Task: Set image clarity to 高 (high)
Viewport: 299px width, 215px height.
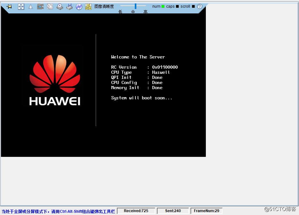Action: tap(145, 12)
